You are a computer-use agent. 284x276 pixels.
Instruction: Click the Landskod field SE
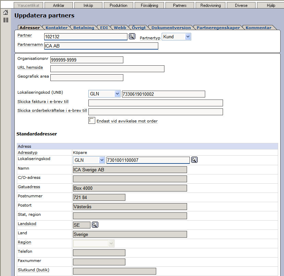tap(82, 225)
